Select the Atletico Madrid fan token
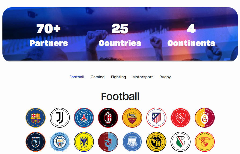Viewport: 240px width, 154px height. [157, 118]
